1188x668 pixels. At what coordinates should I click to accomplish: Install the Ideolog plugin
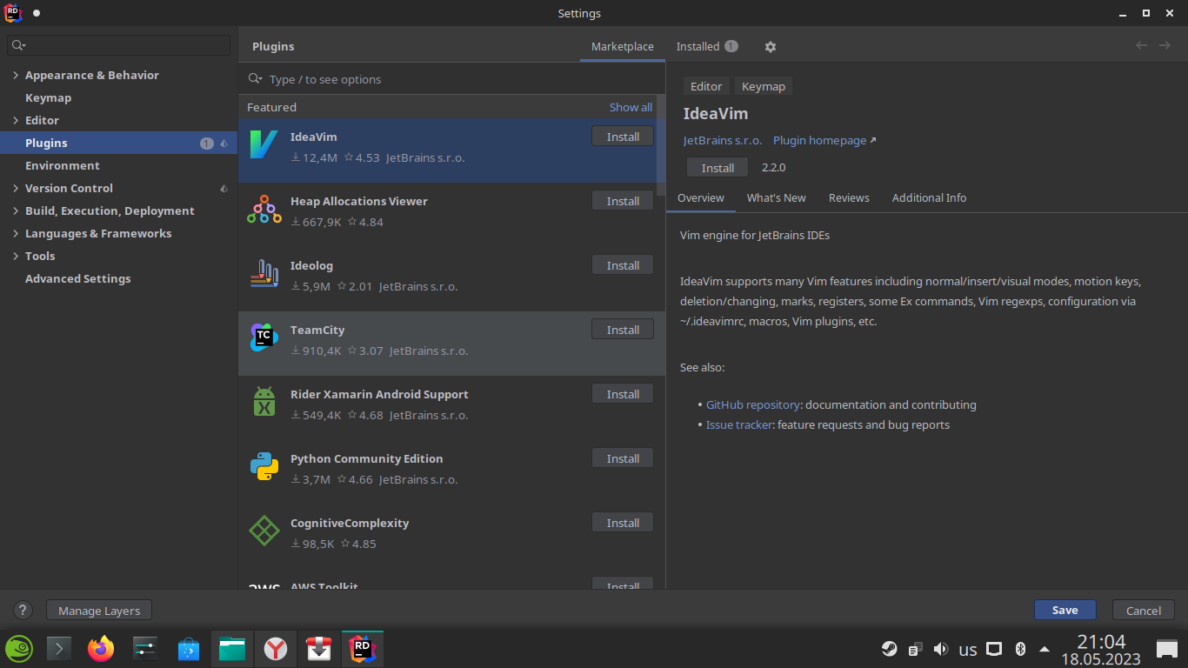622,266
